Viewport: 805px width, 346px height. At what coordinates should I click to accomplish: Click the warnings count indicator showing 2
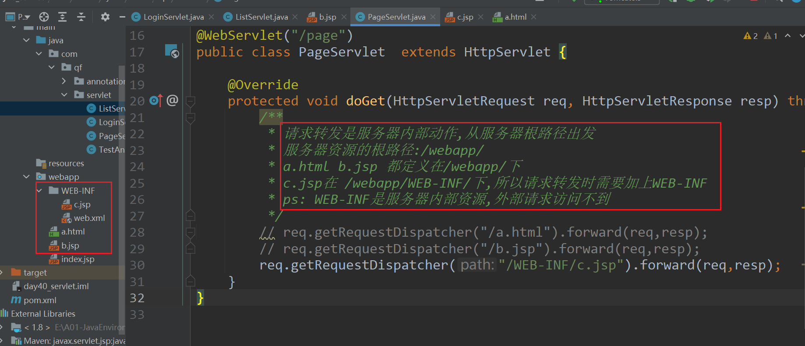coord(751,36)
